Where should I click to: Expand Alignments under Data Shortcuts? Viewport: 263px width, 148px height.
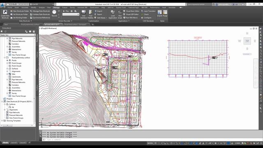(5, 110)
